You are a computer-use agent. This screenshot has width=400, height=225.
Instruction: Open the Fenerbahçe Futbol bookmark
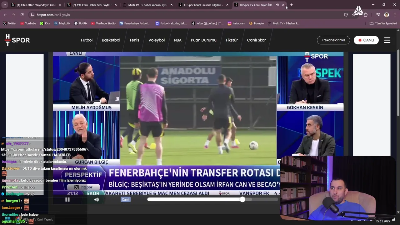tap(134, 23)
